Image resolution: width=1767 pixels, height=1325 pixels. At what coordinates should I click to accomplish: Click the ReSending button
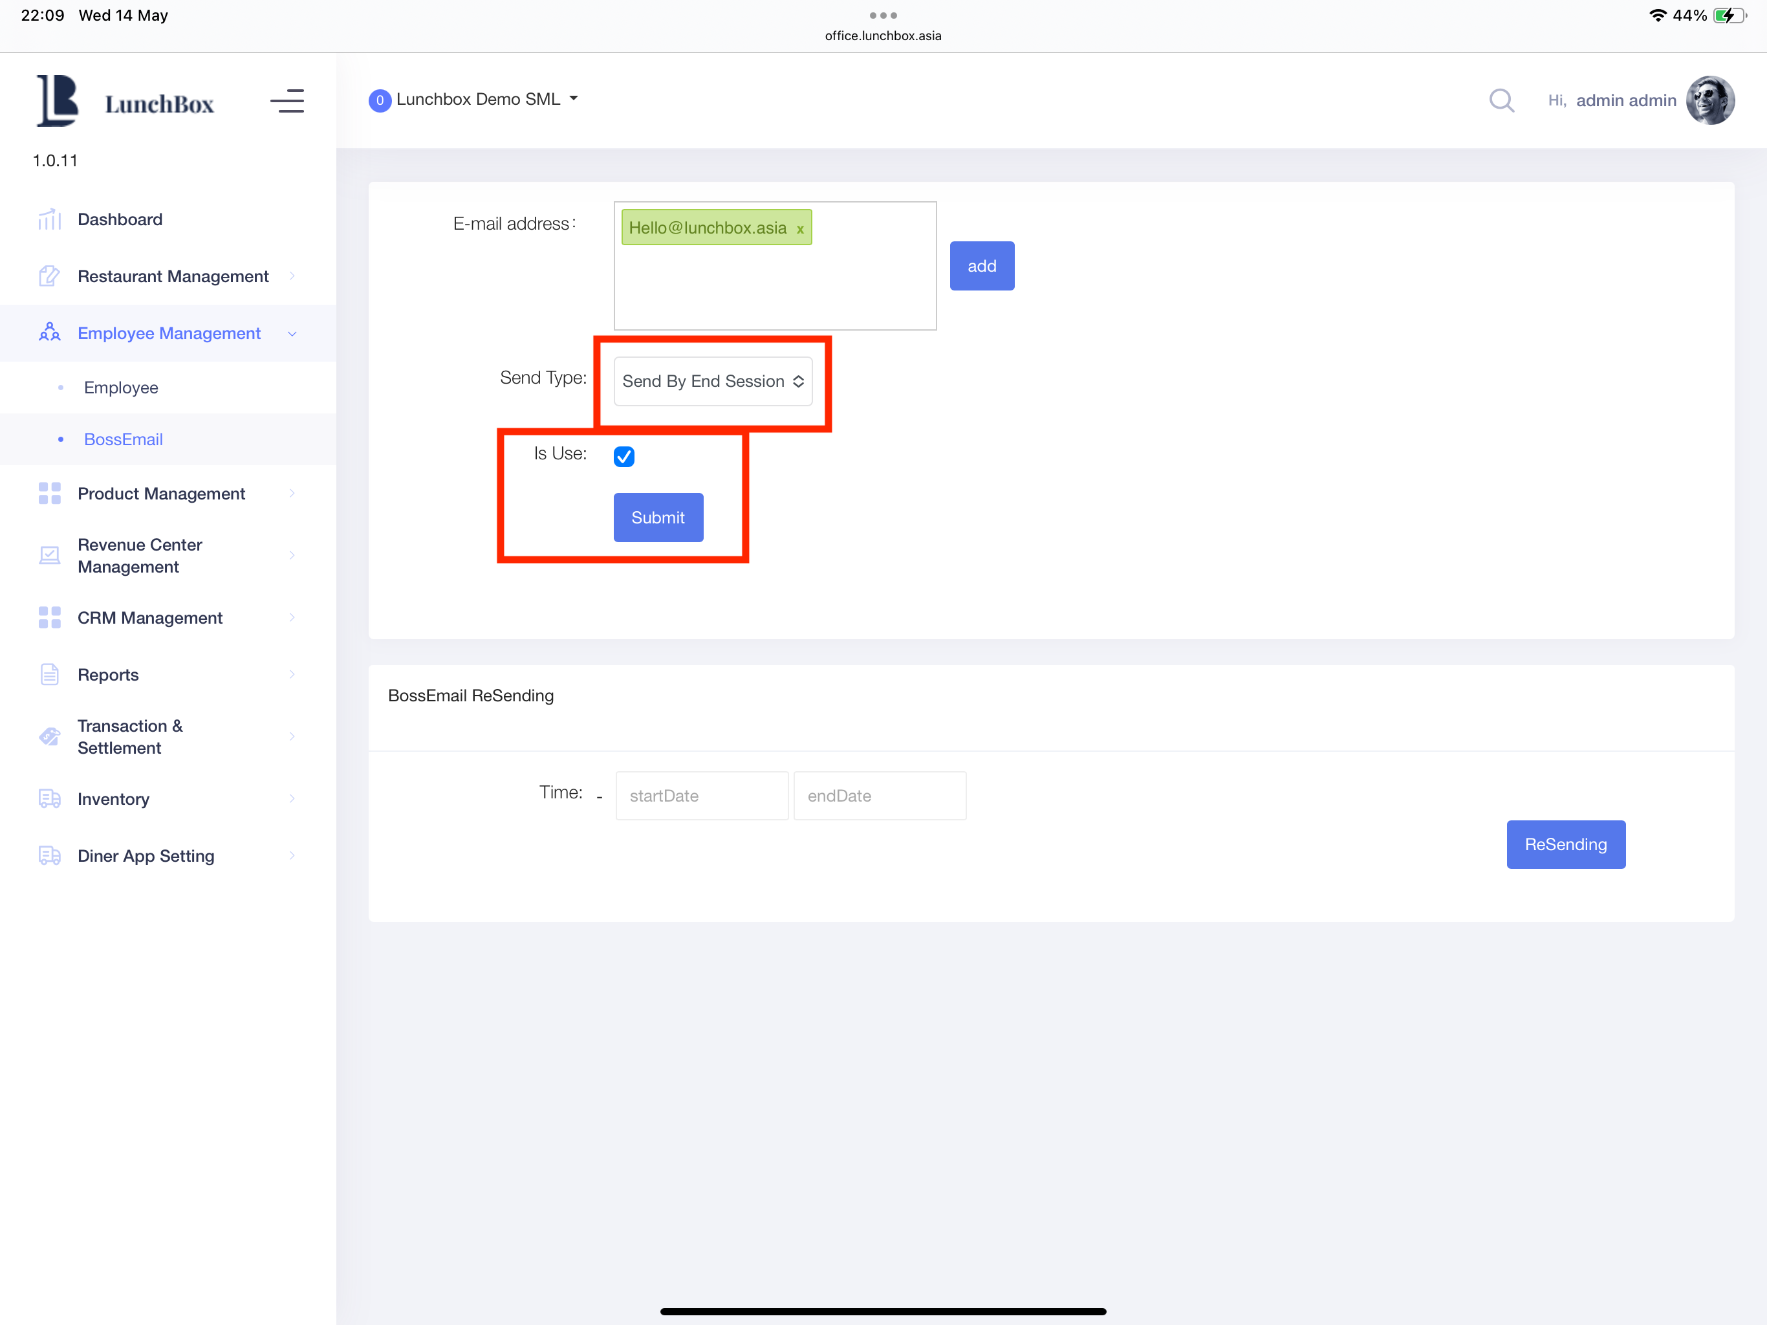pos(1566,845)
